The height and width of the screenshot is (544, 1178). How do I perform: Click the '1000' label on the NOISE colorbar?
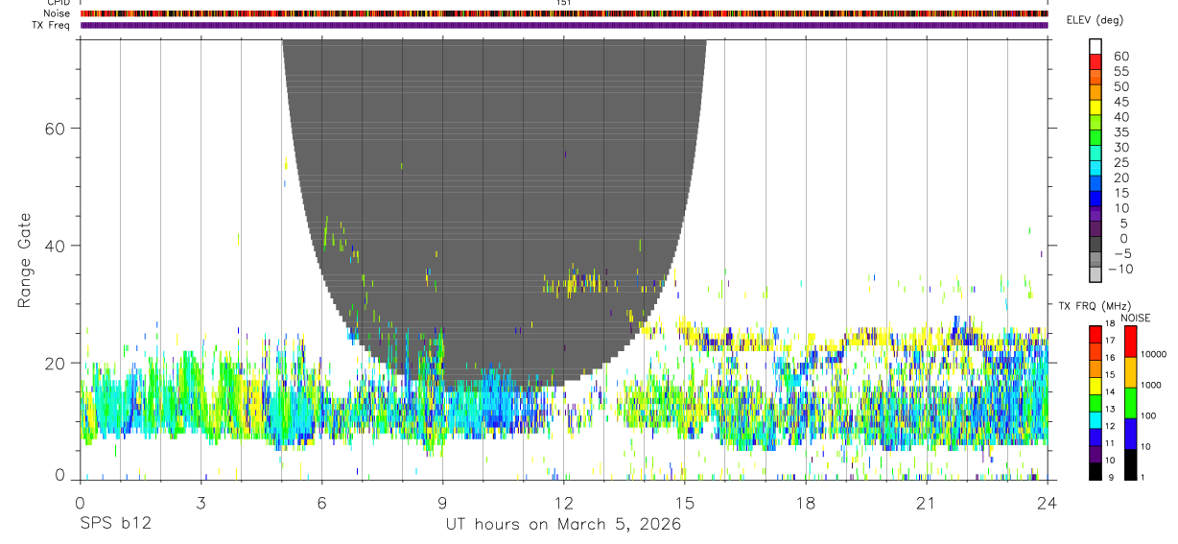point(1152,385)
